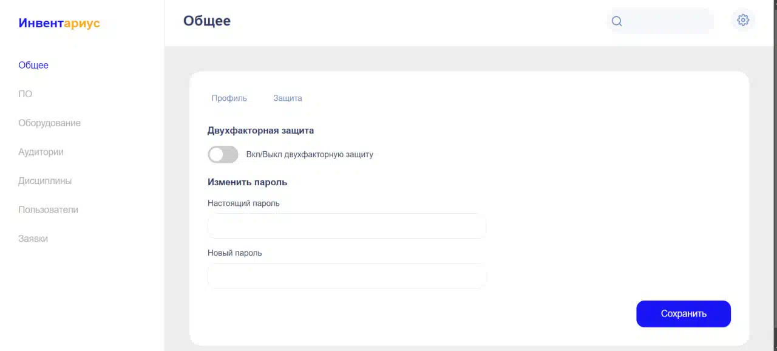Viewport: 777px width, 351px height.
Task: Click the magnifier search icon
Action: 617,21
